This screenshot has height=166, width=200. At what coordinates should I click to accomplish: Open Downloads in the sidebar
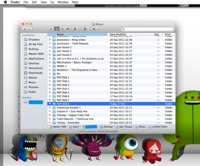coord(33,73)
